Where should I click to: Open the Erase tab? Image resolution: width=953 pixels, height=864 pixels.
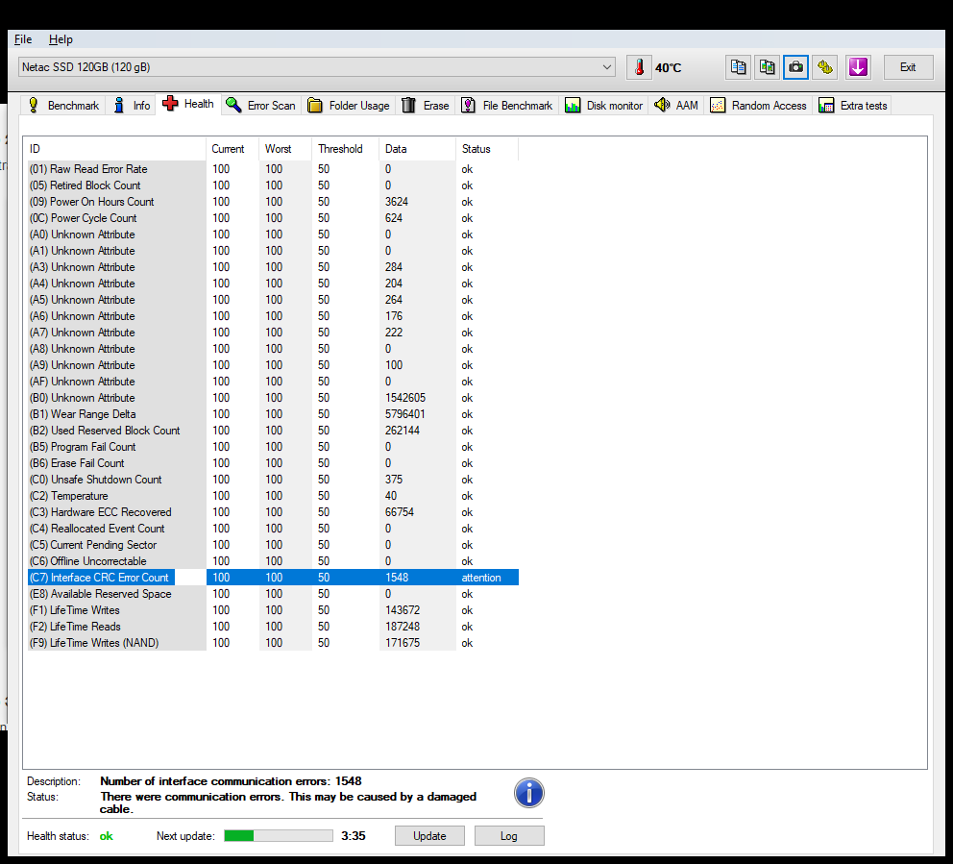(426, 105)
